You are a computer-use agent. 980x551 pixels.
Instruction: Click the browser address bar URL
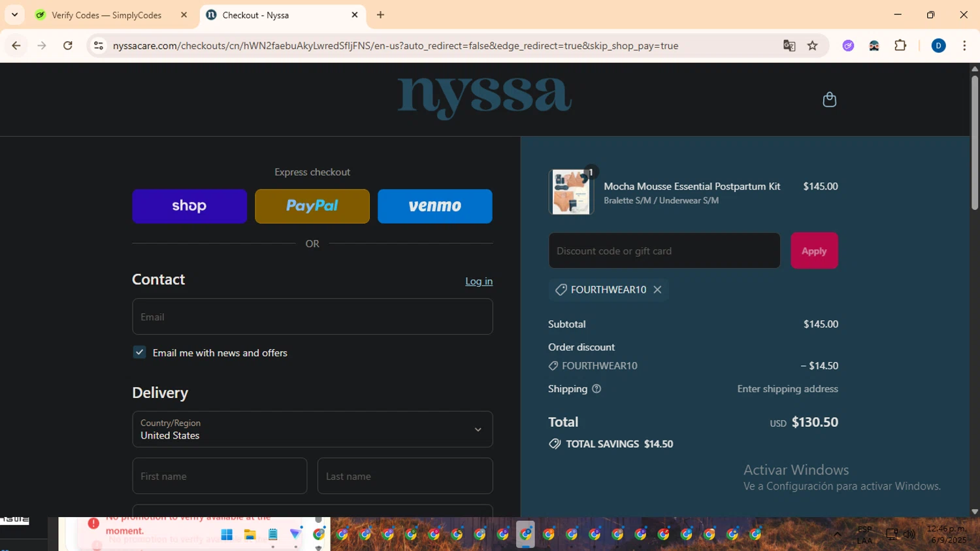pyautogui.click(x=395, y=46)
